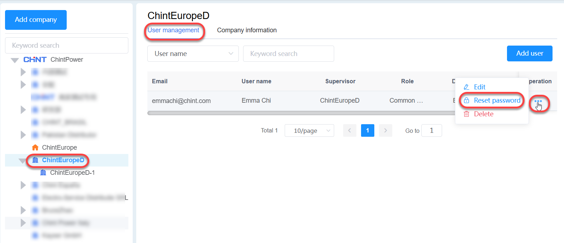Click the Role column header
This screenshot has height=243, width=564.
tap(407, 81)
